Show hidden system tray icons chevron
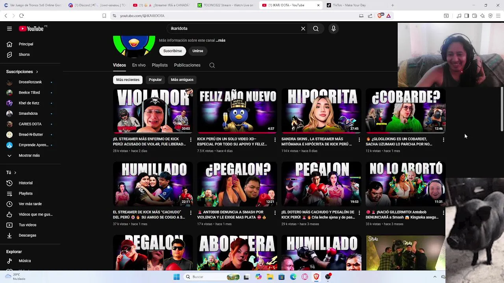504x283 pixels. tap(435, 277)
